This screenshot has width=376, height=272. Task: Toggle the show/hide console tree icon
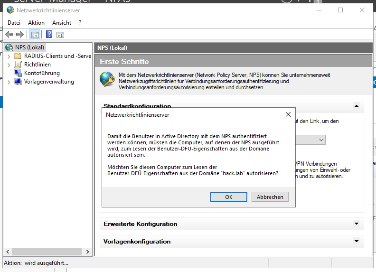[34, 34]
